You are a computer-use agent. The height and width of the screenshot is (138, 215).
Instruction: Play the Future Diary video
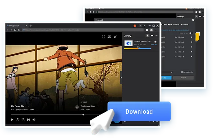click(12, 119)
